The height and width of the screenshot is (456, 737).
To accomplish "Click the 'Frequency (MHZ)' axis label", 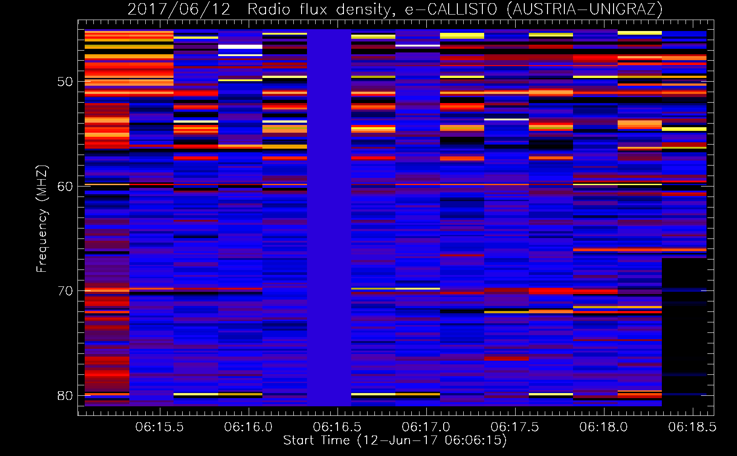I will (x=42, y=219).
